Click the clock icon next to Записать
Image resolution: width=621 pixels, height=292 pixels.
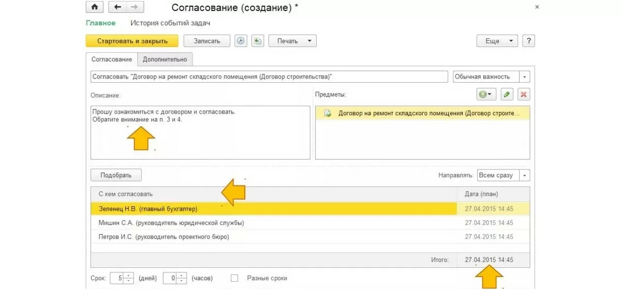click(x=241, y=41)
